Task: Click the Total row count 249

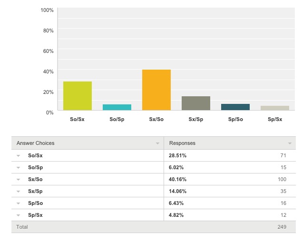Action: 281,227
